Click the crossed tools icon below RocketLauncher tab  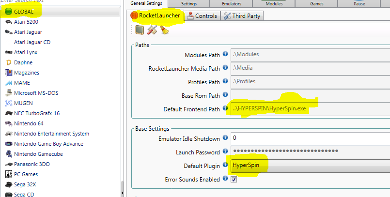click(152, 30)
